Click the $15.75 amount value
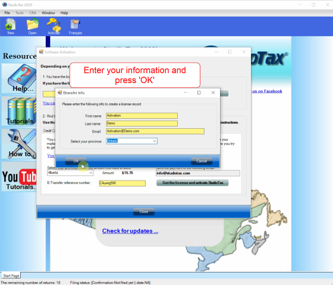333x285 pixels. 127,173
